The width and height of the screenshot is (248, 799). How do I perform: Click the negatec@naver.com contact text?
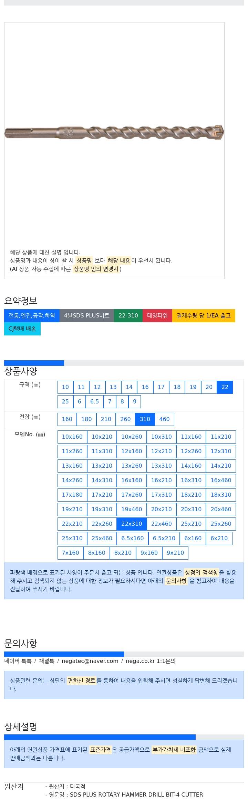[90, 661]
